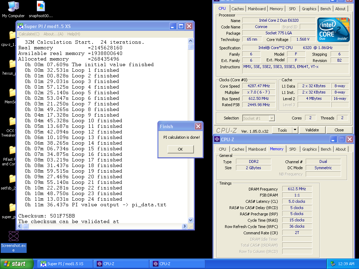Click the CPU-Z Memory window title icon
This screenshot has width=359, height=269.
point(217,139)
